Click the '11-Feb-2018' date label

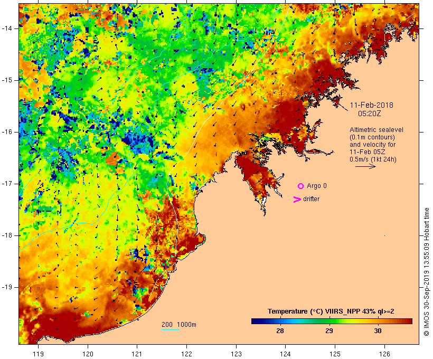point(371,105)
